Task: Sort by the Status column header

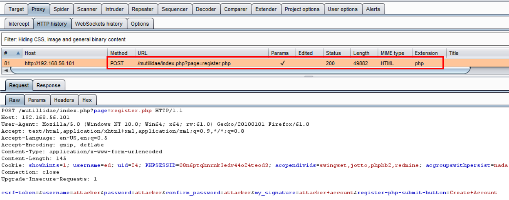Action: coord(333,53)
